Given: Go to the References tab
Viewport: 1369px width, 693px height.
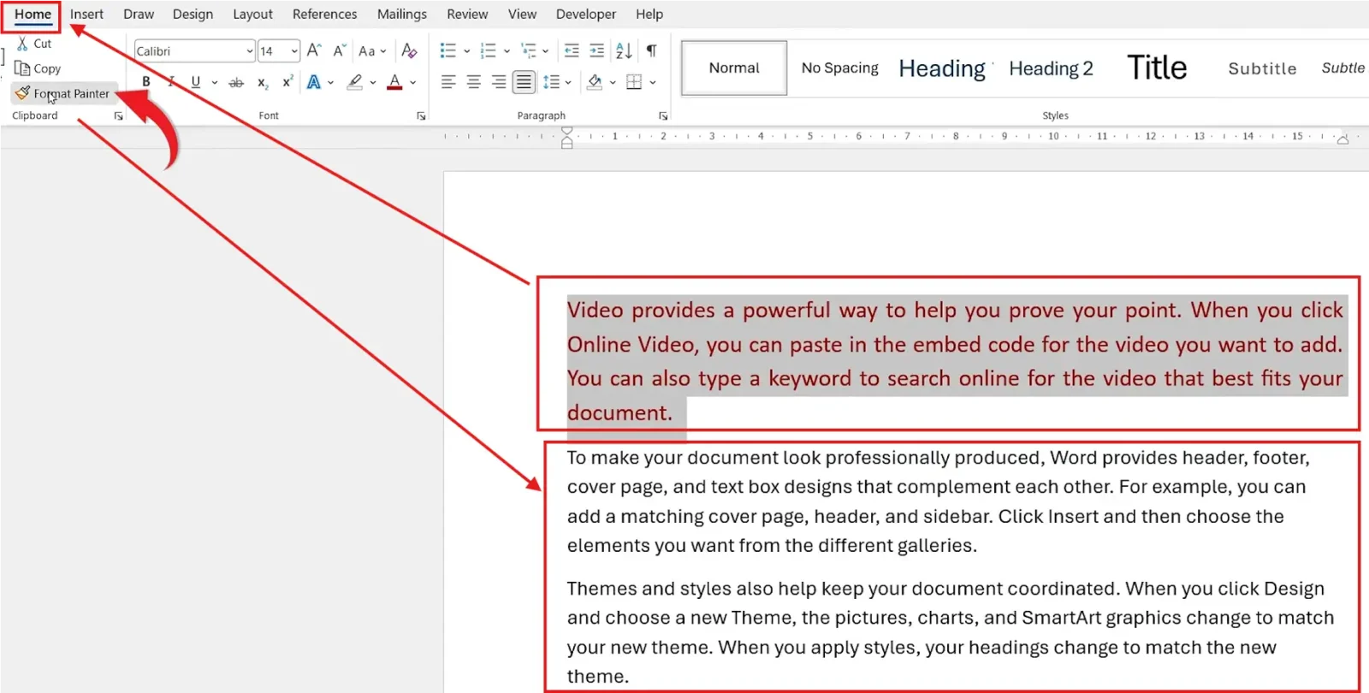Looking at the screenshot, I should click(x=324, y=14).
